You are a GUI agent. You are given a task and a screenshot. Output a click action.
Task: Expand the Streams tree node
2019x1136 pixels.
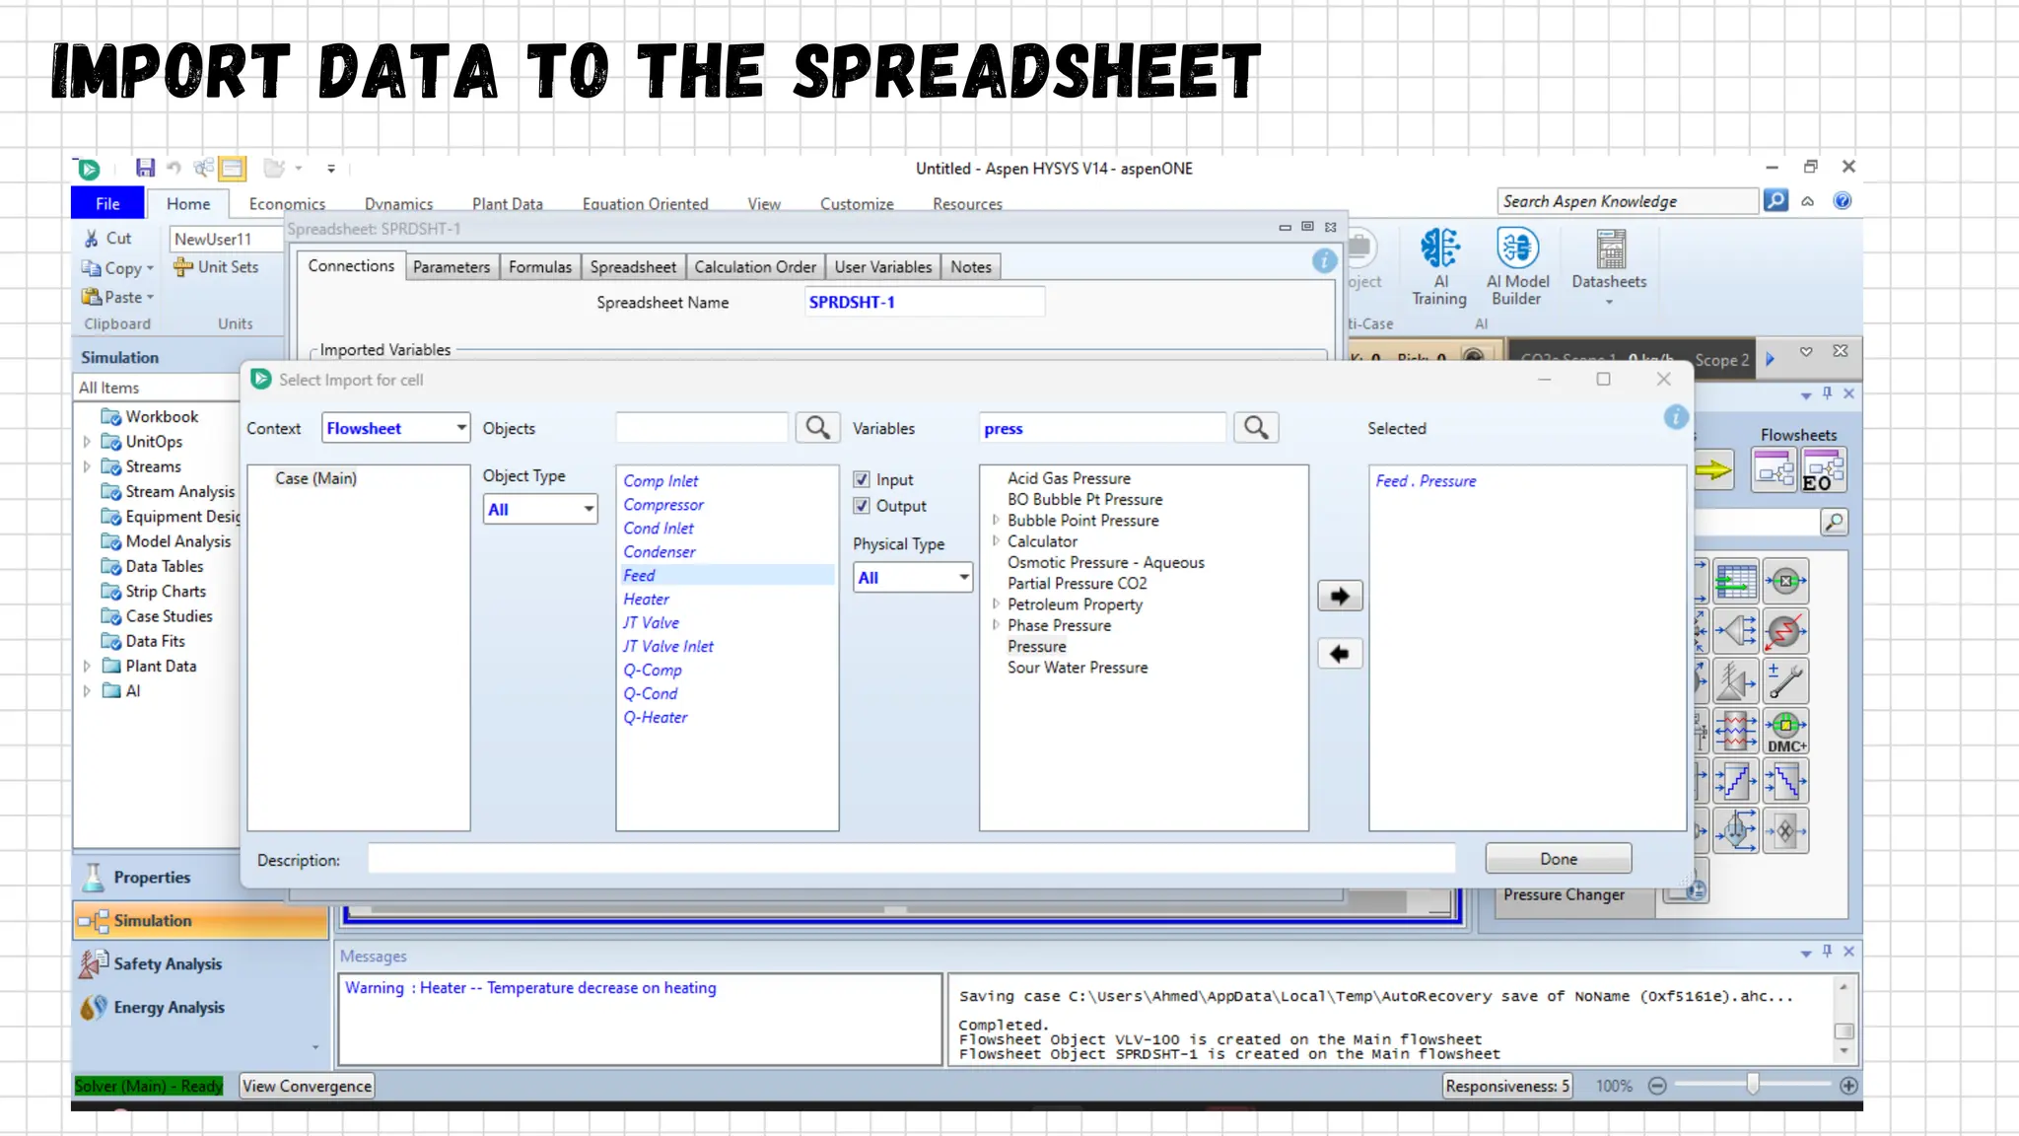tap(87, 466)
